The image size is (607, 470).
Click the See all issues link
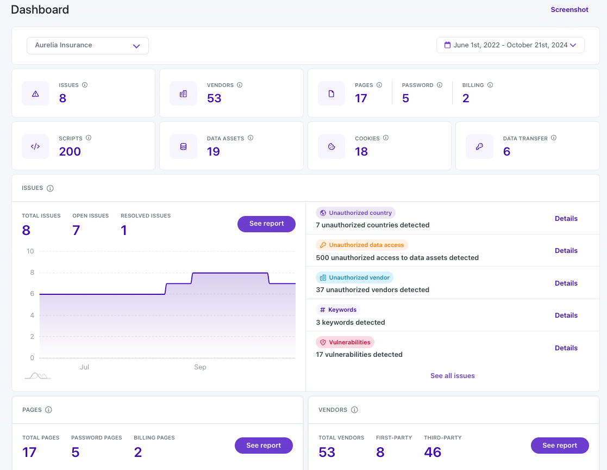coord(452,376)
